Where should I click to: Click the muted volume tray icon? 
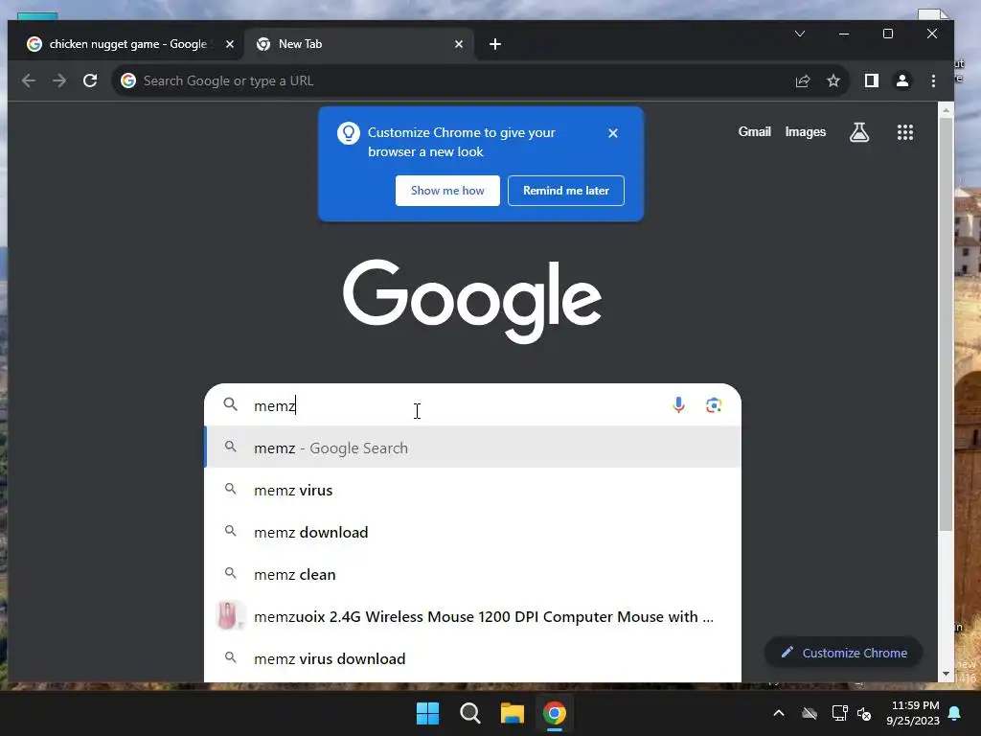click(x=864, y=713)
